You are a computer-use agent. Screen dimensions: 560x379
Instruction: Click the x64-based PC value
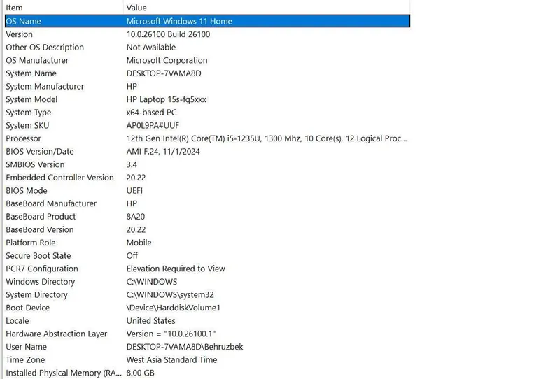pos(151,113)
